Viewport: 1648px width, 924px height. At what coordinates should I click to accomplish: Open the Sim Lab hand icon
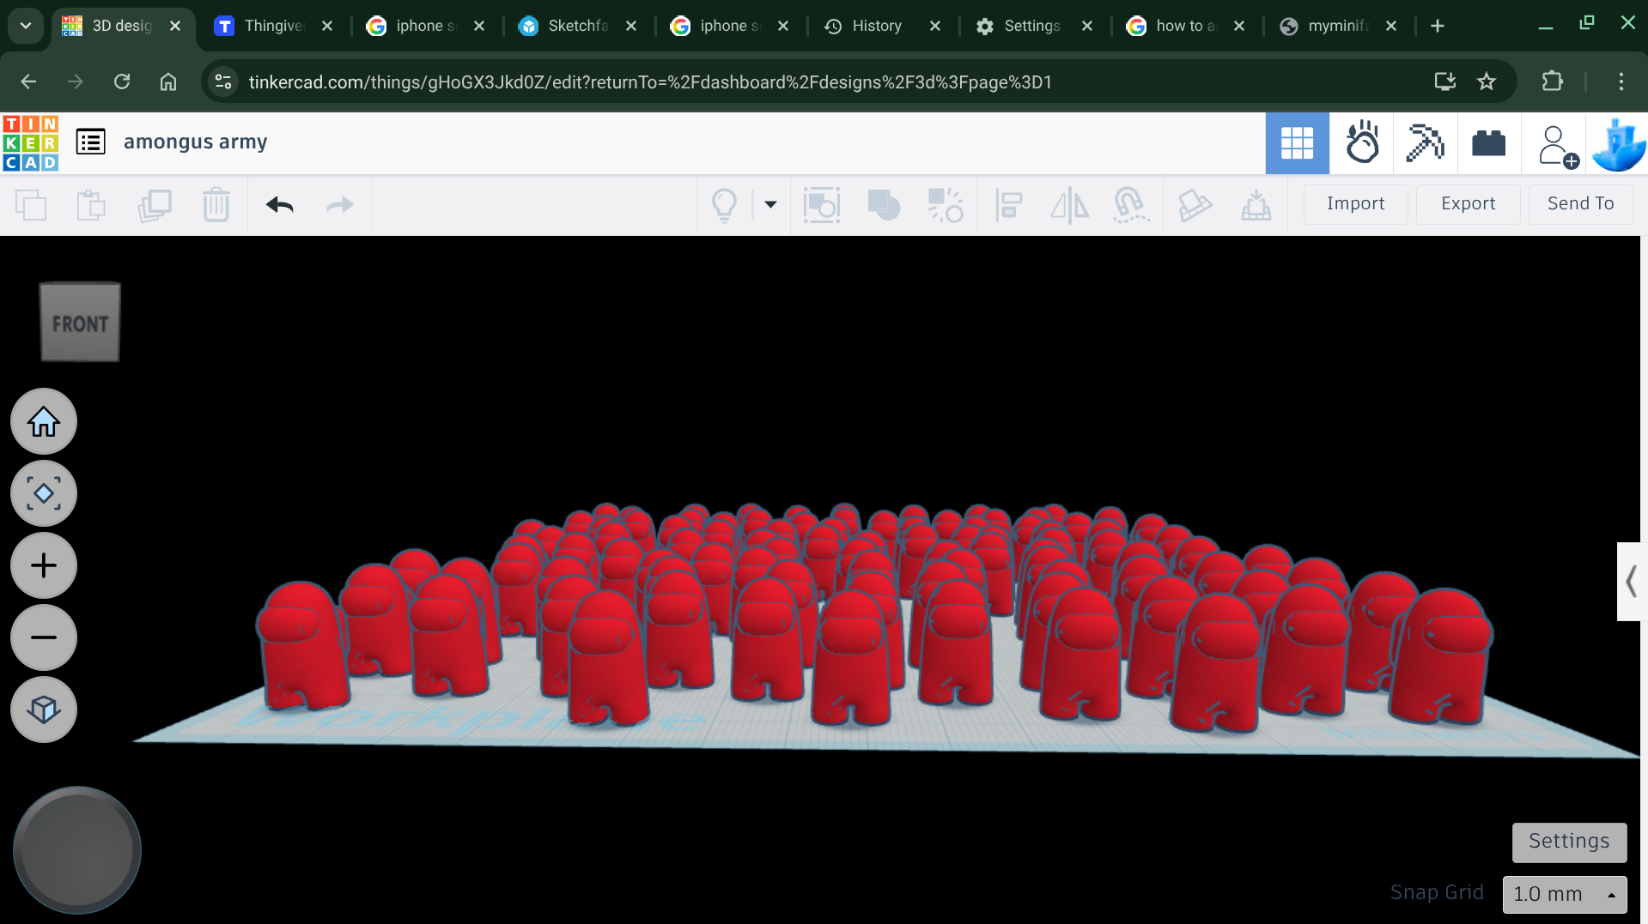coord(1361,143)
